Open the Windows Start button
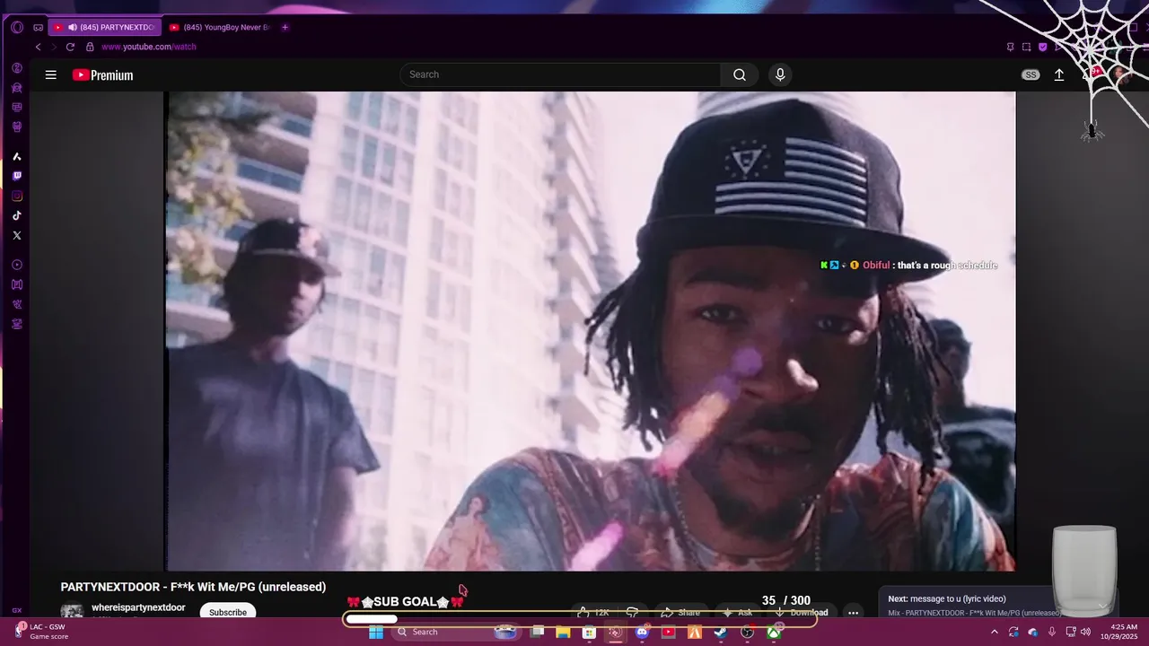1149x646 pixels. pos(376,632)
